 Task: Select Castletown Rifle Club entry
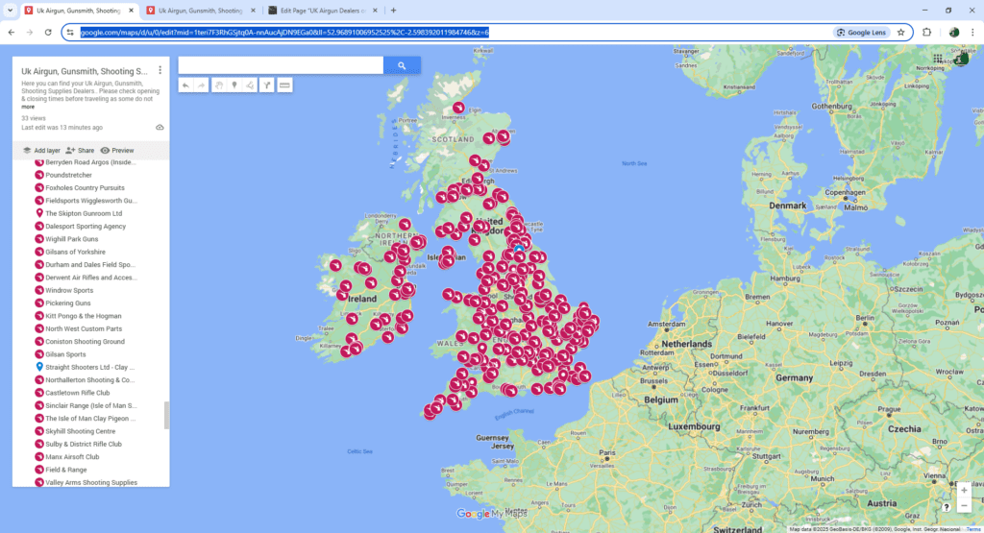click(x=77, y=393)
